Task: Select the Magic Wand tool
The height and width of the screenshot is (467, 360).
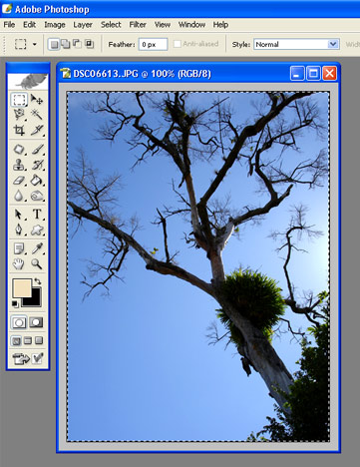Action: pyautogui.click(x=37, y=115)
